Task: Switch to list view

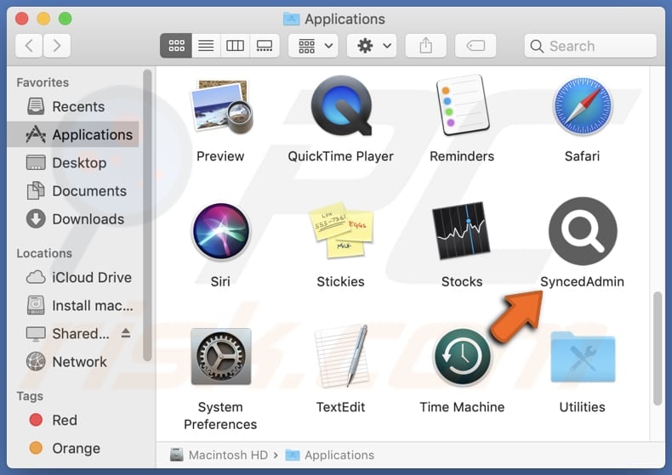Action: (x=206, y=45)
